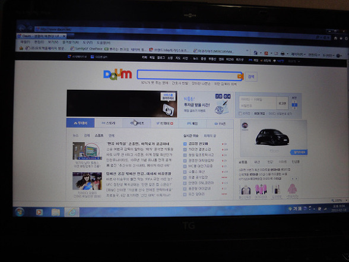
Task: Click the 카페 link in the Daum top bar
Action: pos(144,58)
